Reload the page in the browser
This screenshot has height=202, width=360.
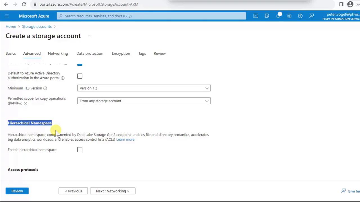tap(24, 4)
